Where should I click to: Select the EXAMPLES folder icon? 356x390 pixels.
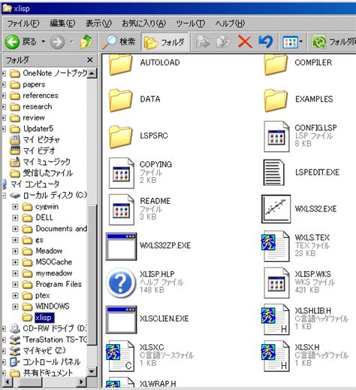coord(276,100)
